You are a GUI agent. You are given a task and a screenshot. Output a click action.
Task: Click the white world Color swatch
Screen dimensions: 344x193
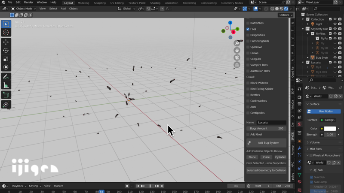click(x=330, y=129)
